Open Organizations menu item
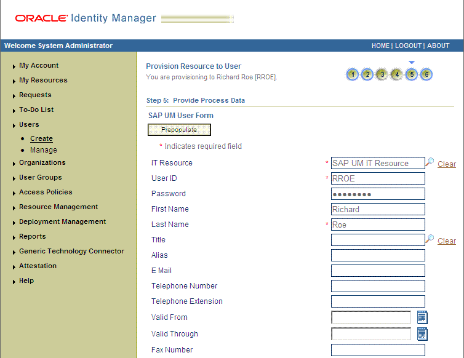Viewport: 464px width, 358px height. click(42, 163)
